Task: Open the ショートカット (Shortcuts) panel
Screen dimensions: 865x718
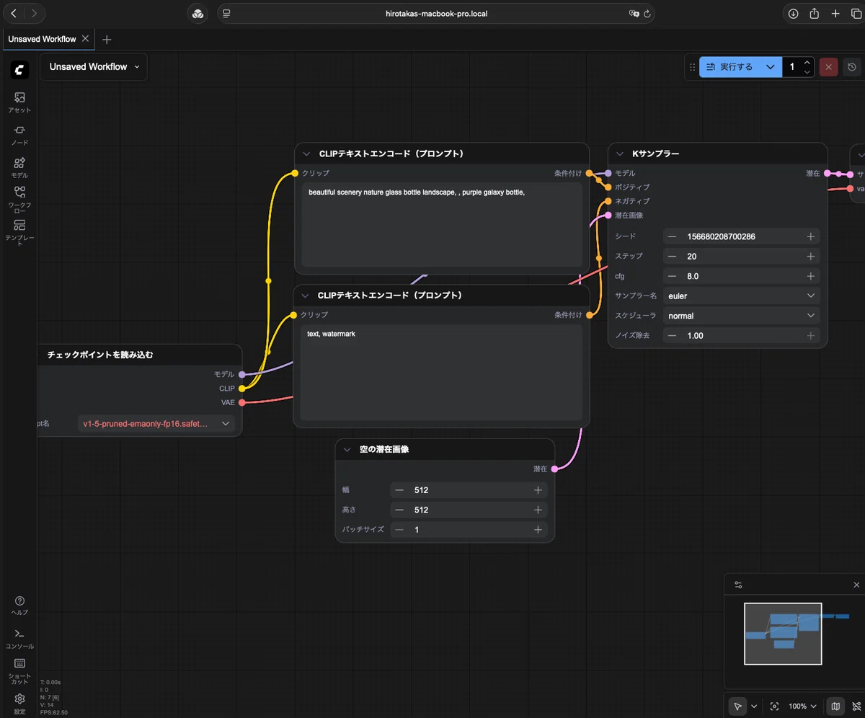Action: click(19, 670)
